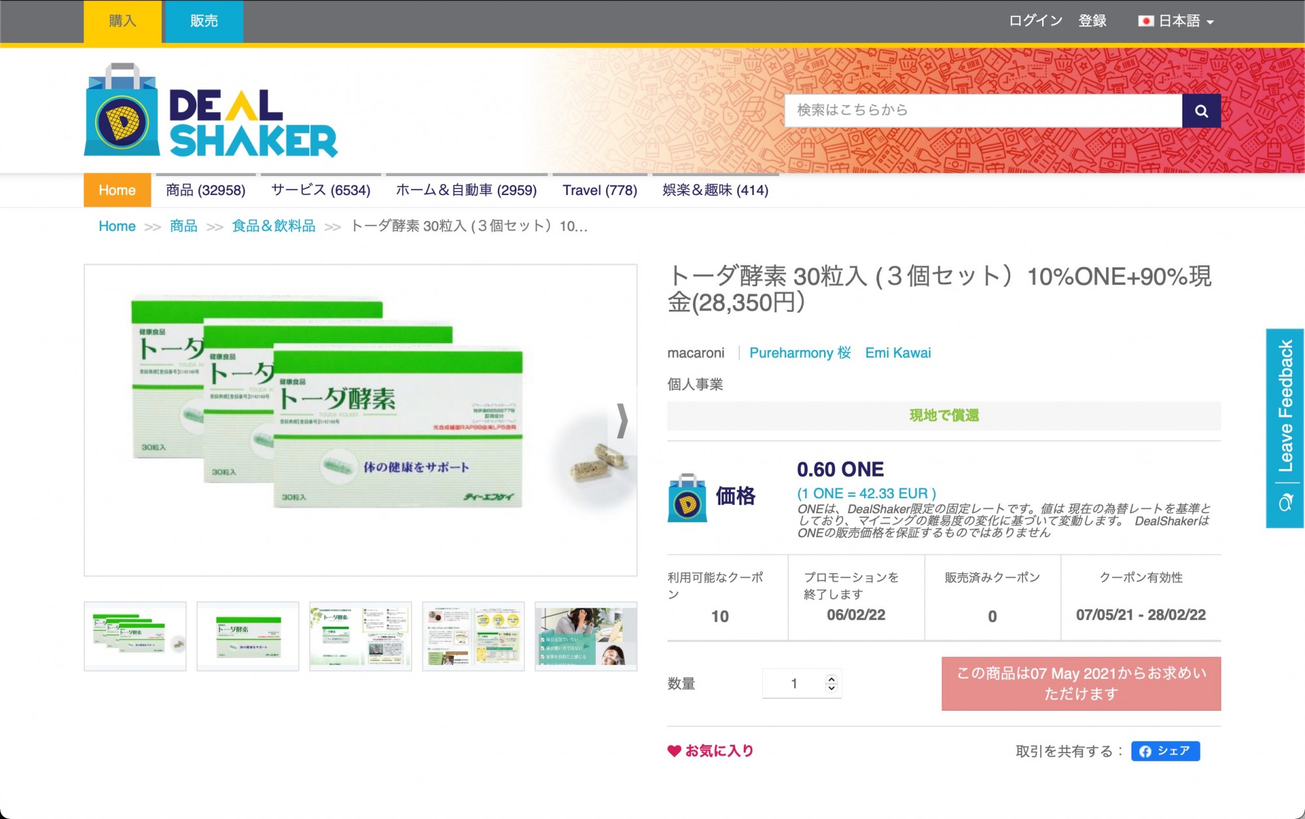Open the Travel (778) category
Viewport: 1305px width, 819px height.
click(600, 190)
